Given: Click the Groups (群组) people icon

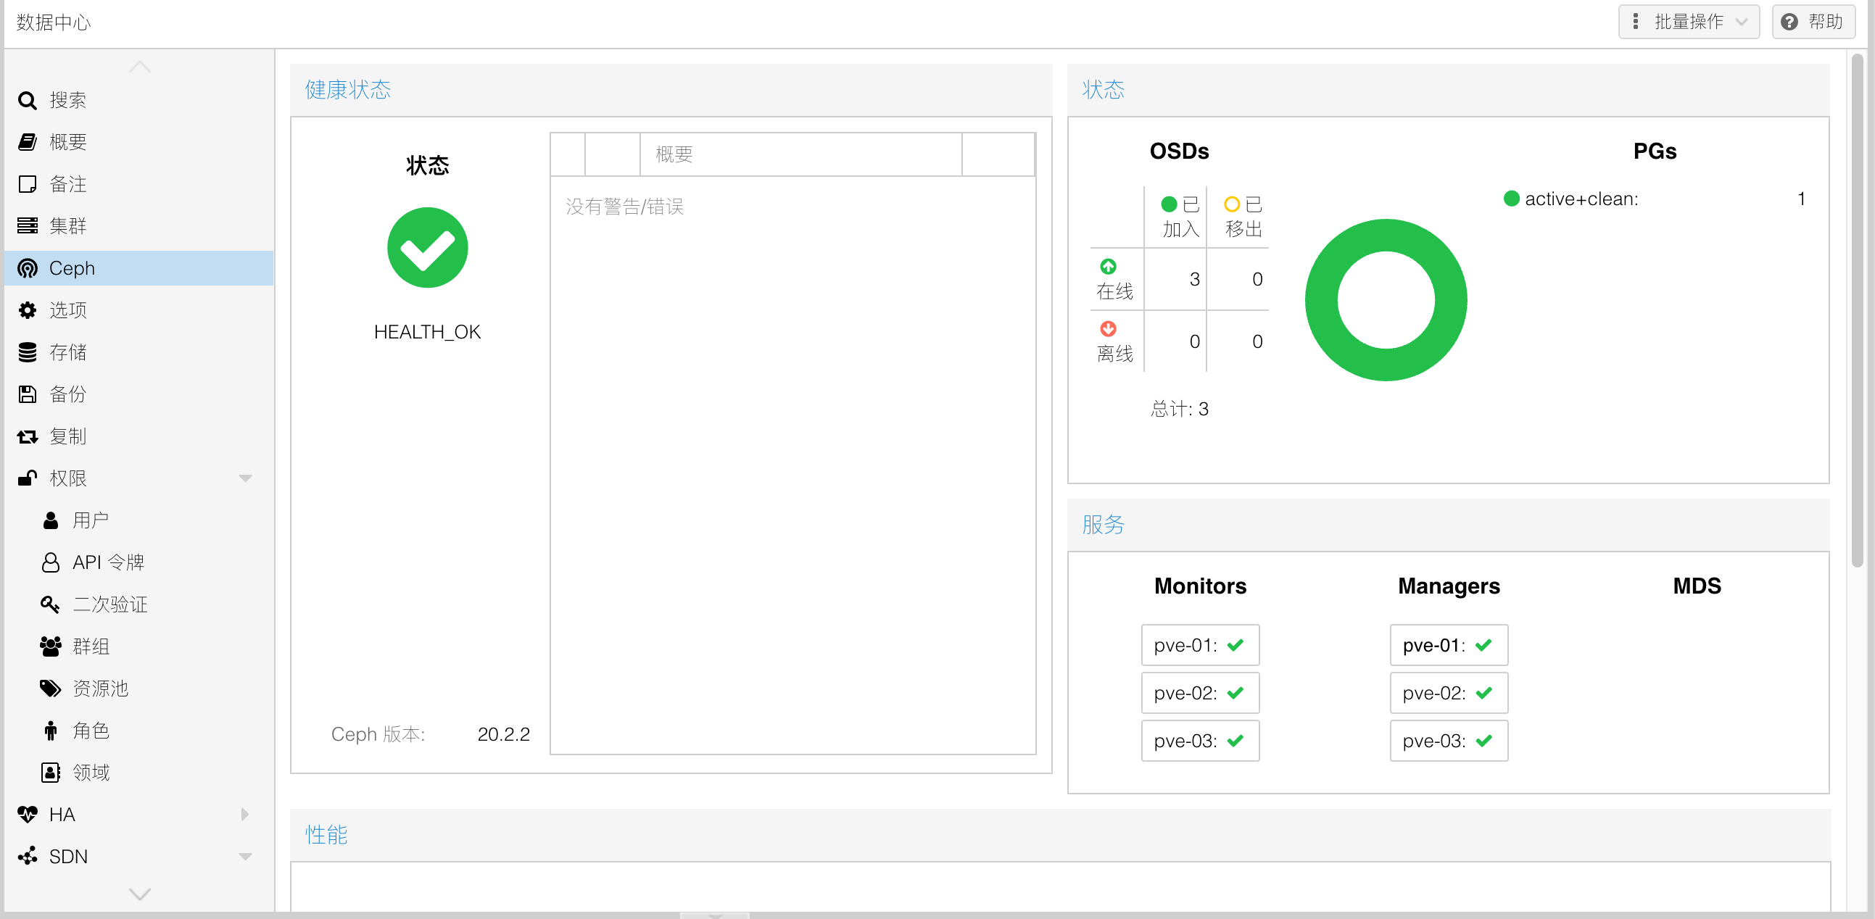Looking at the screenshot, I should pos(50,646).
